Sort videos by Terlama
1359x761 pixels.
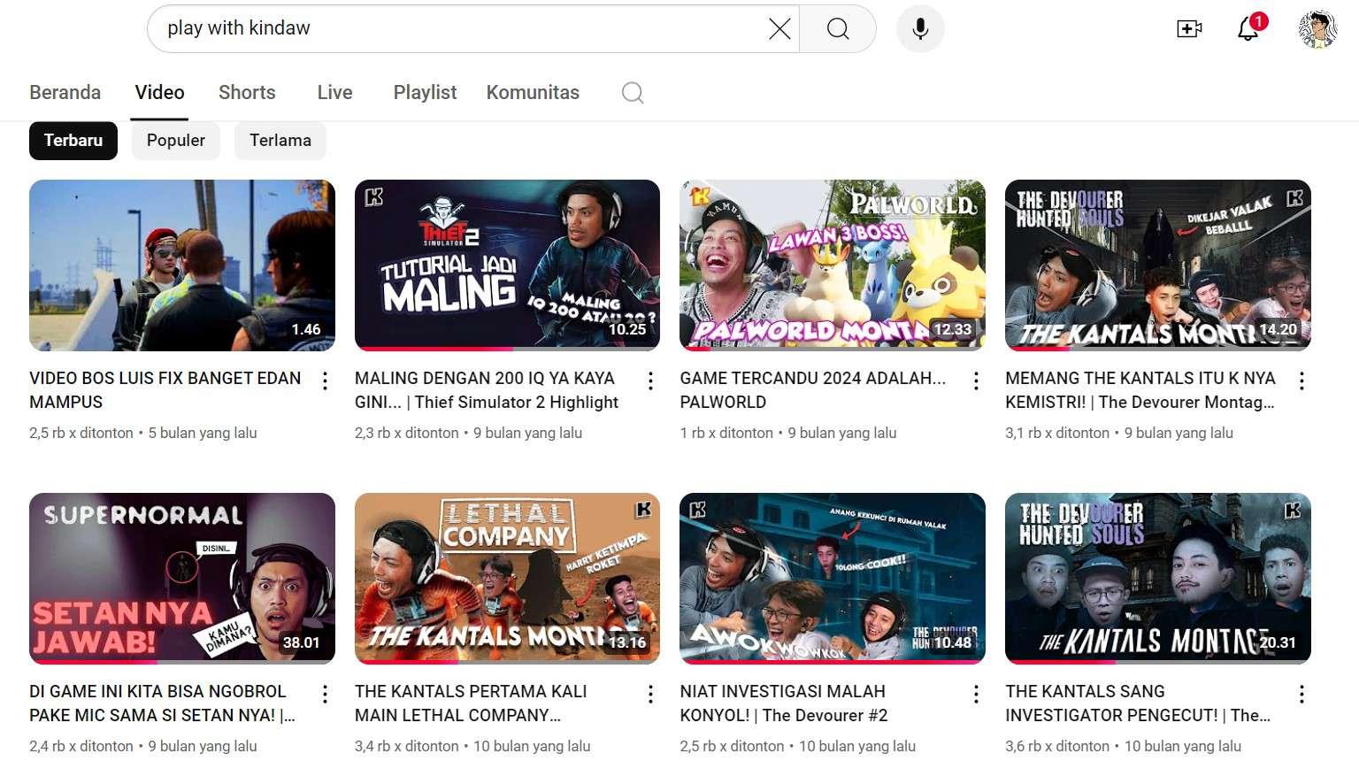pos(280,141)
